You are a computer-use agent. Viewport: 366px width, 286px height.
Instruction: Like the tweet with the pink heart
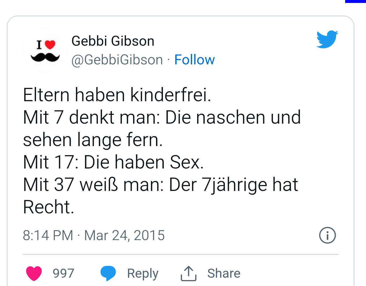34,273
